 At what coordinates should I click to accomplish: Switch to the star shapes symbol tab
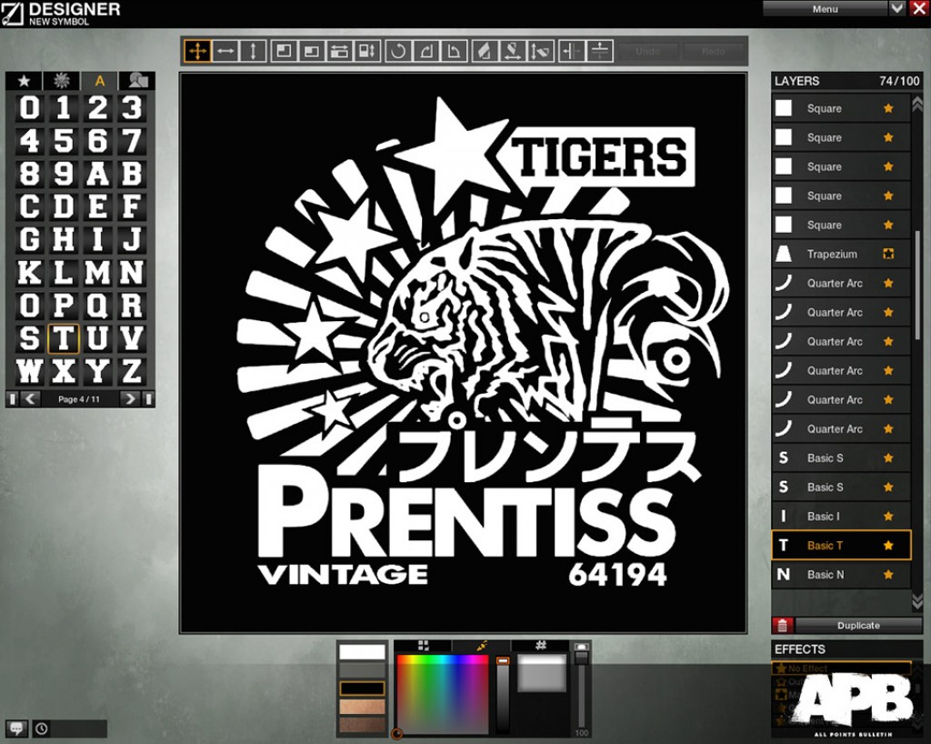pyautogui.click(x=25, y=81)
